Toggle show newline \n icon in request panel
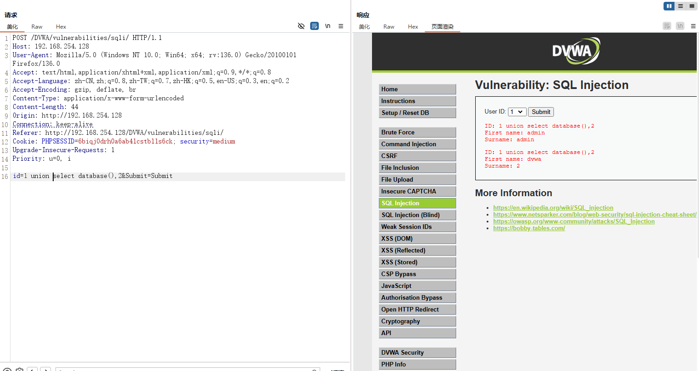This screenshot has height=371, width=699. click(x=327, y=26)
